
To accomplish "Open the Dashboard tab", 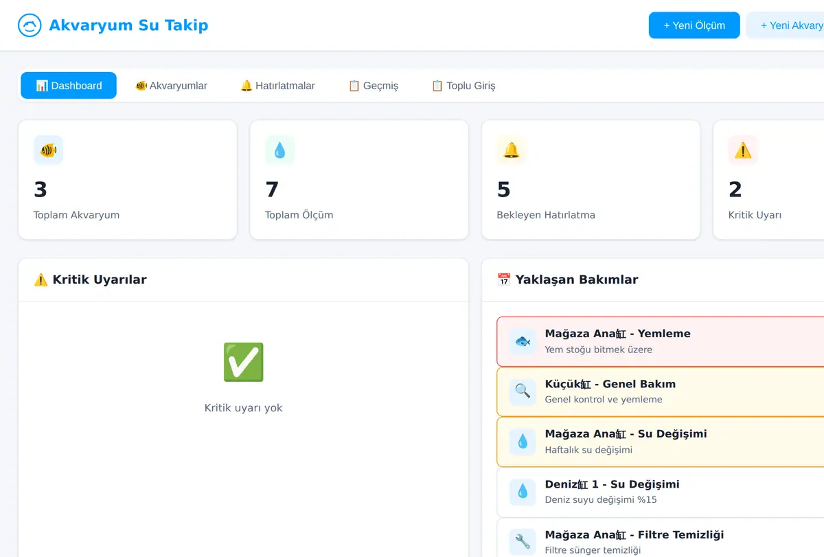I will (69, 86).
